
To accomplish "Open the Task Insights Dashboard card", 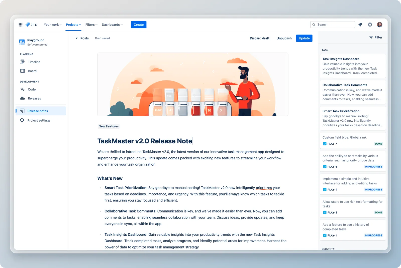I will (x=353, y=66).
